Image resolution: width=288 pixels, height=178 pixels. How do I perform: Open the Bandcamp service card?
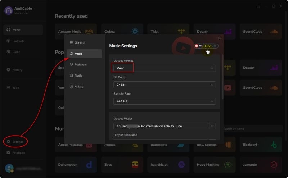pyautogui.click(x=168, y=148)
